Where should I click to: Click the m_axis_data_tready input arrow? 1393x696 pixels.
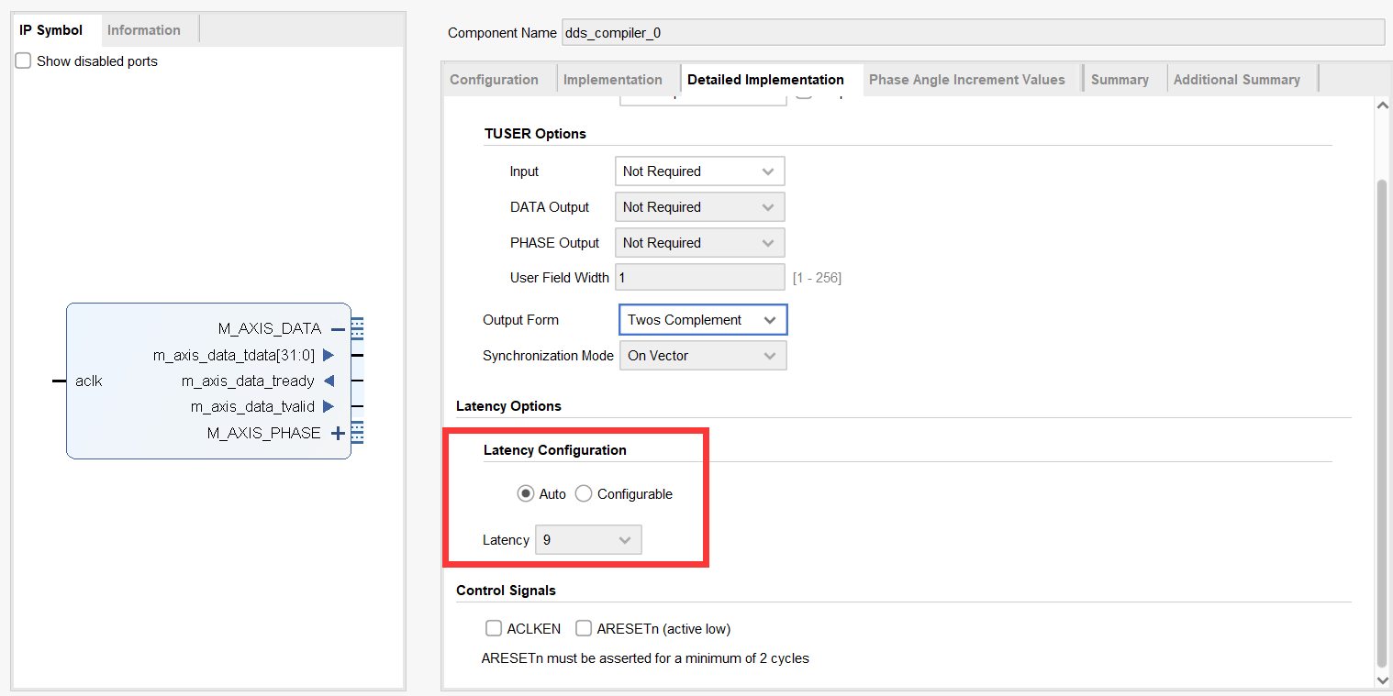(329, 381)
